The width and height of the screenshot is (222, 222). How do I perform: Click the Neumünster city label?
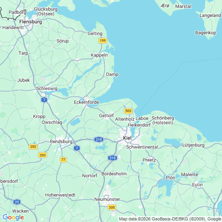(107, 199)
